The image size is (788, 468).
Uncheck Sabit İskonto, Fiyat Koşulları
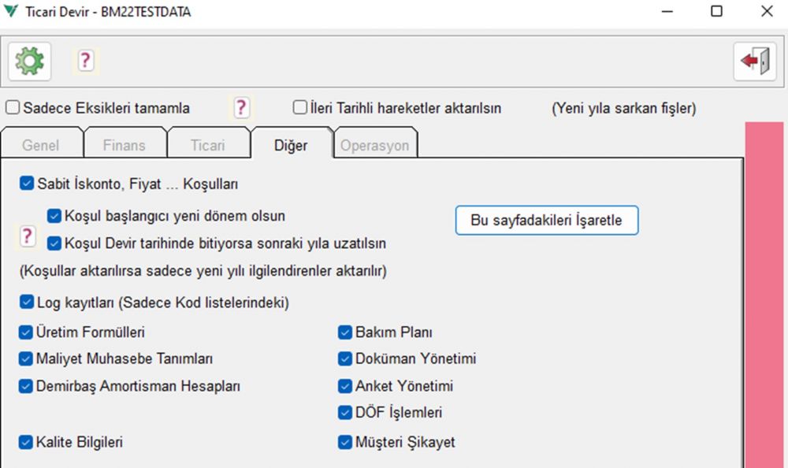pyautogui.click(x=26, y=184)
